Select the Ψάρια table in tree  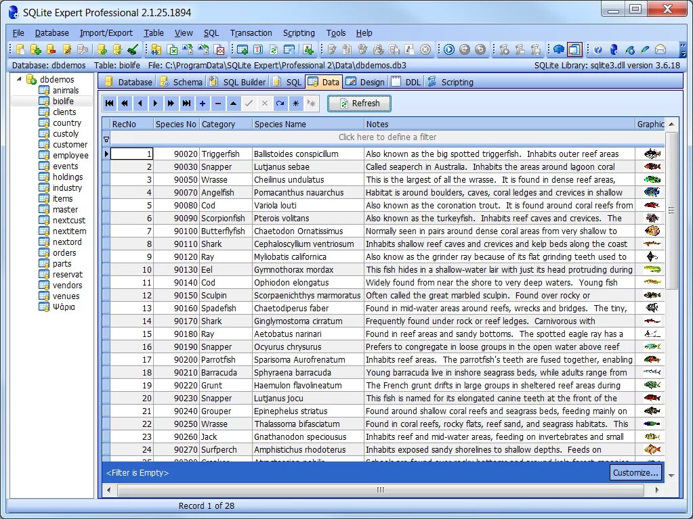[64, 307]
